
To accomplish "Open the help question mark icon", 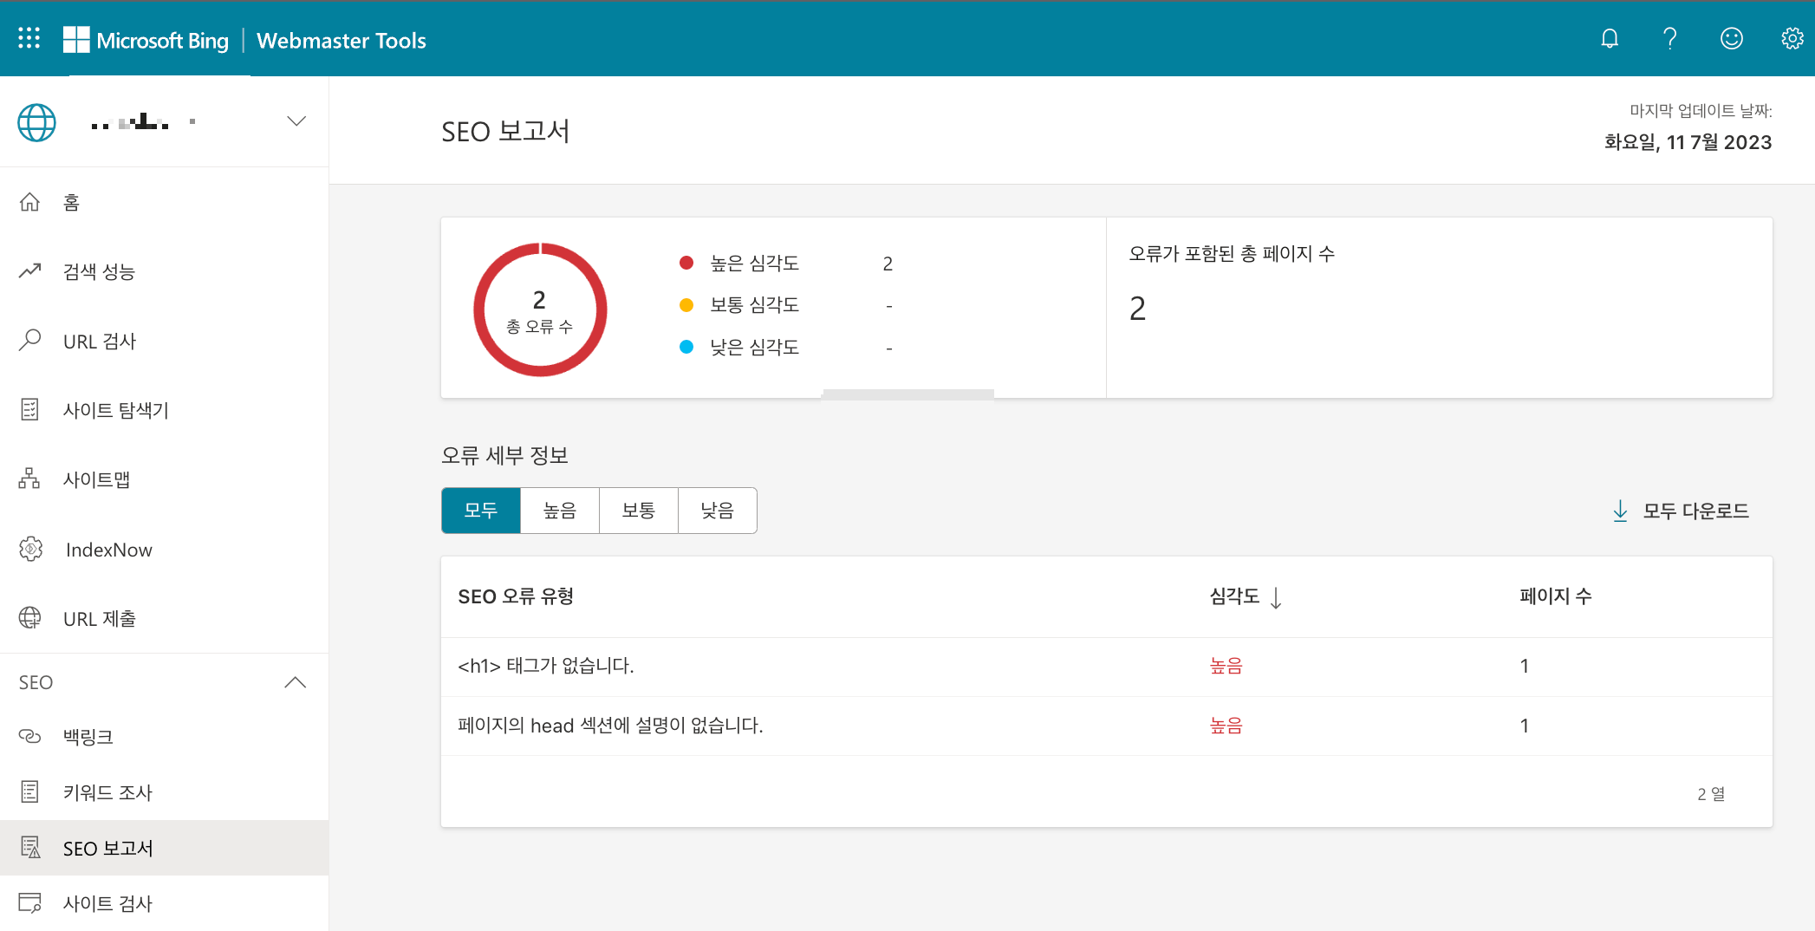I will pyautogui.click(x=1670, y=38).
